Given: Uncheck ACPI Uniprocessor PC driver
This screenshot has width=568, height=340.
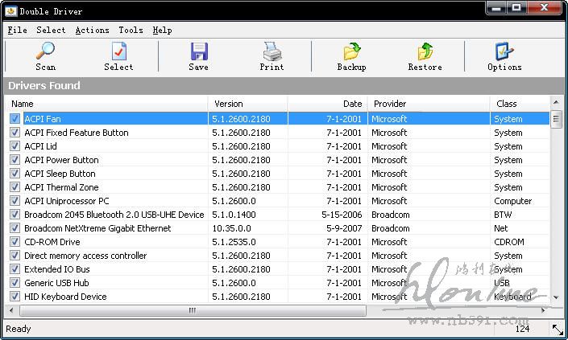Looking at the screenshot, I should click(x=15, y=200).
